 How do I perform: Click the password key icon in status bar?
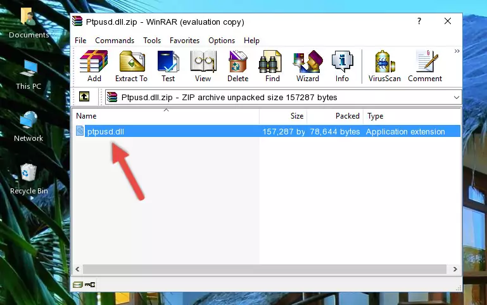90,284
